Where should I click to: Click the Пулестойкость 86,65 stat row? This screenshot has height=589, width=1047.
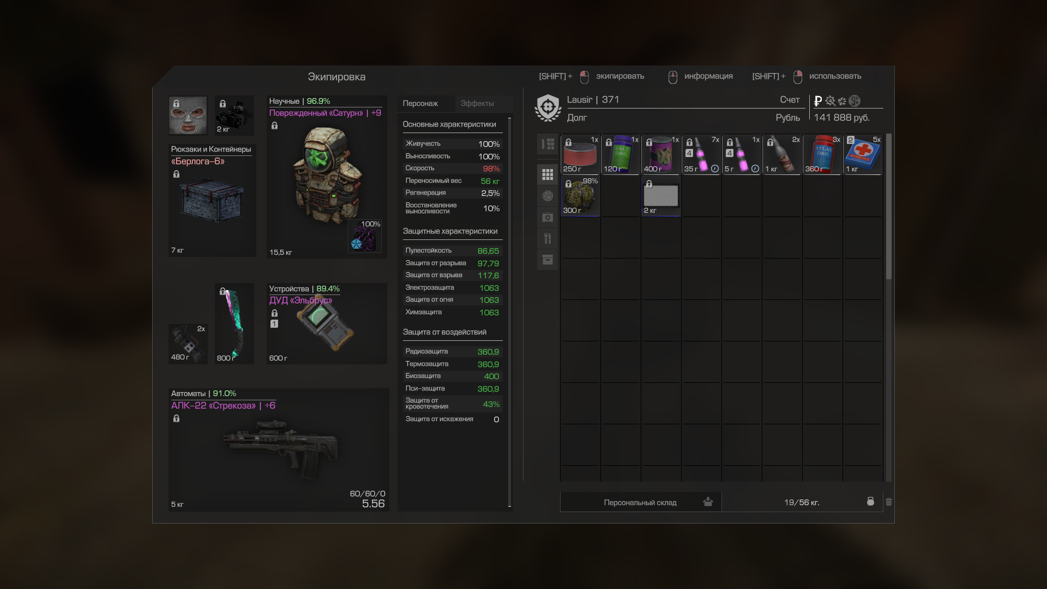[452, 251]
